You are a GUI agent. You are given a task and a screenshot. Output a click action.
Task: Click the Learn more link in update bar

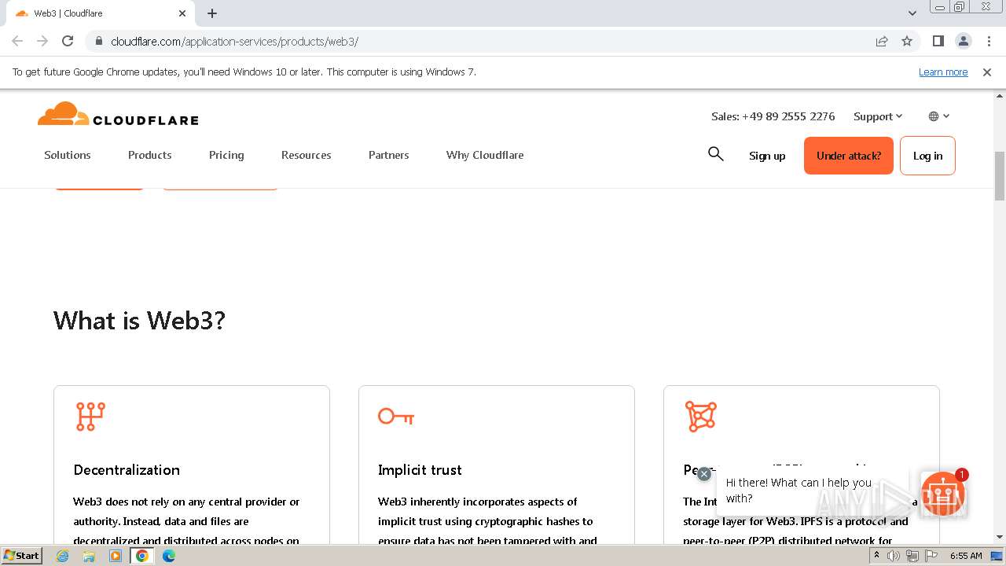(943, 72)
